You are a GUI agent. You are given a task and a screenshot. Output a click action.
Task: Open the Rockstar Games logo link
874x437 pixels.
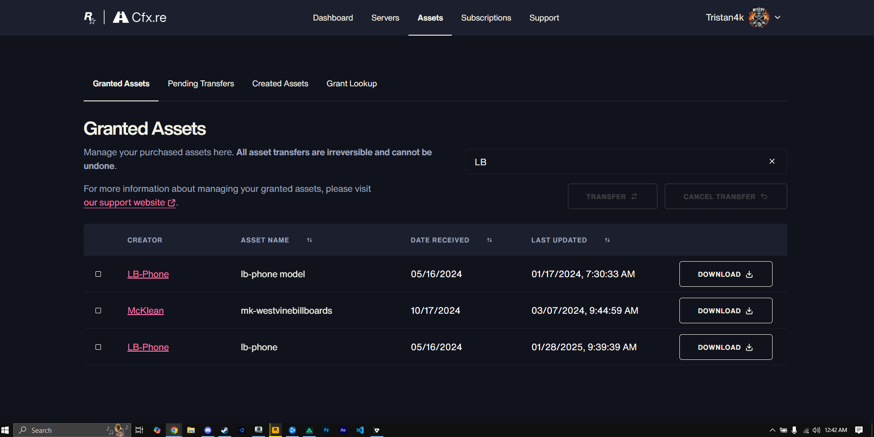tap(90, 17)
